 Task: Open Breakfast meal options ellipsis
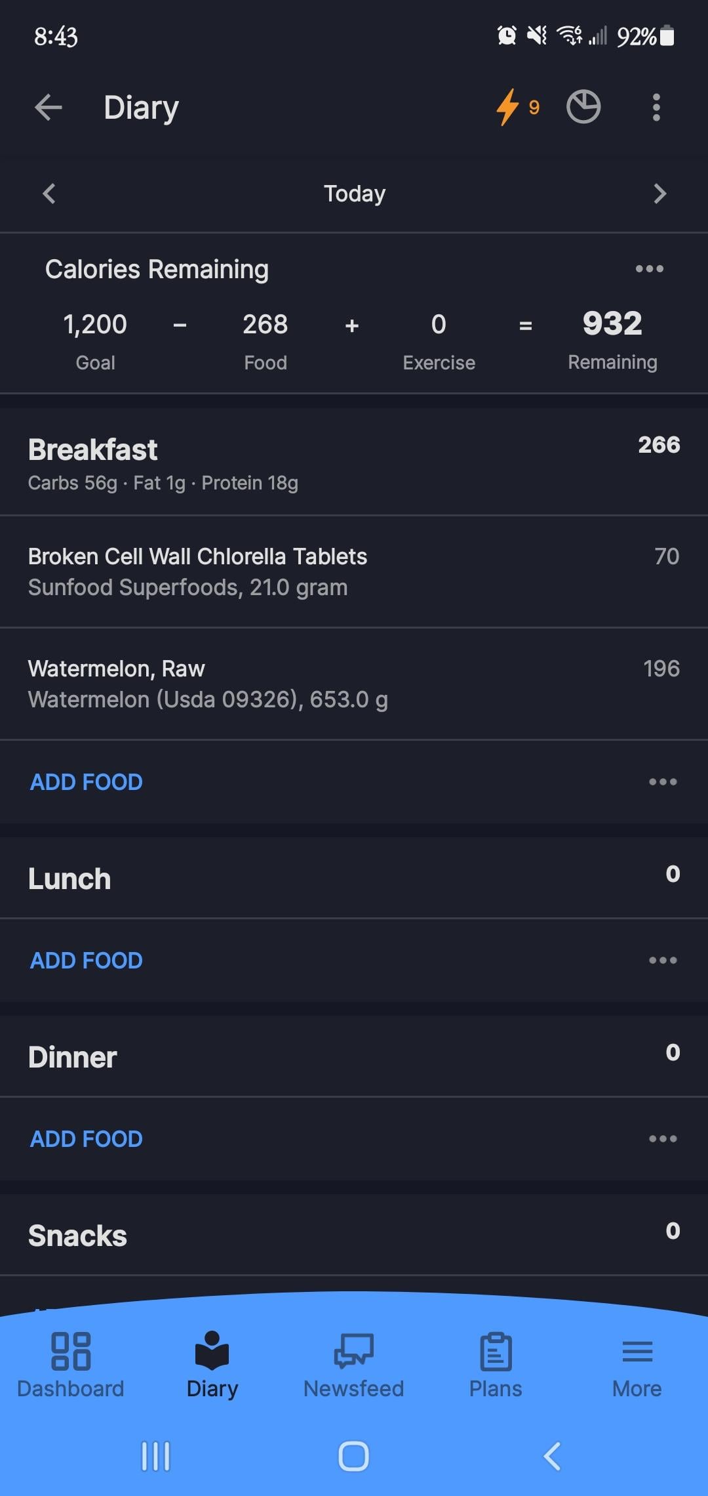(663, 781)
